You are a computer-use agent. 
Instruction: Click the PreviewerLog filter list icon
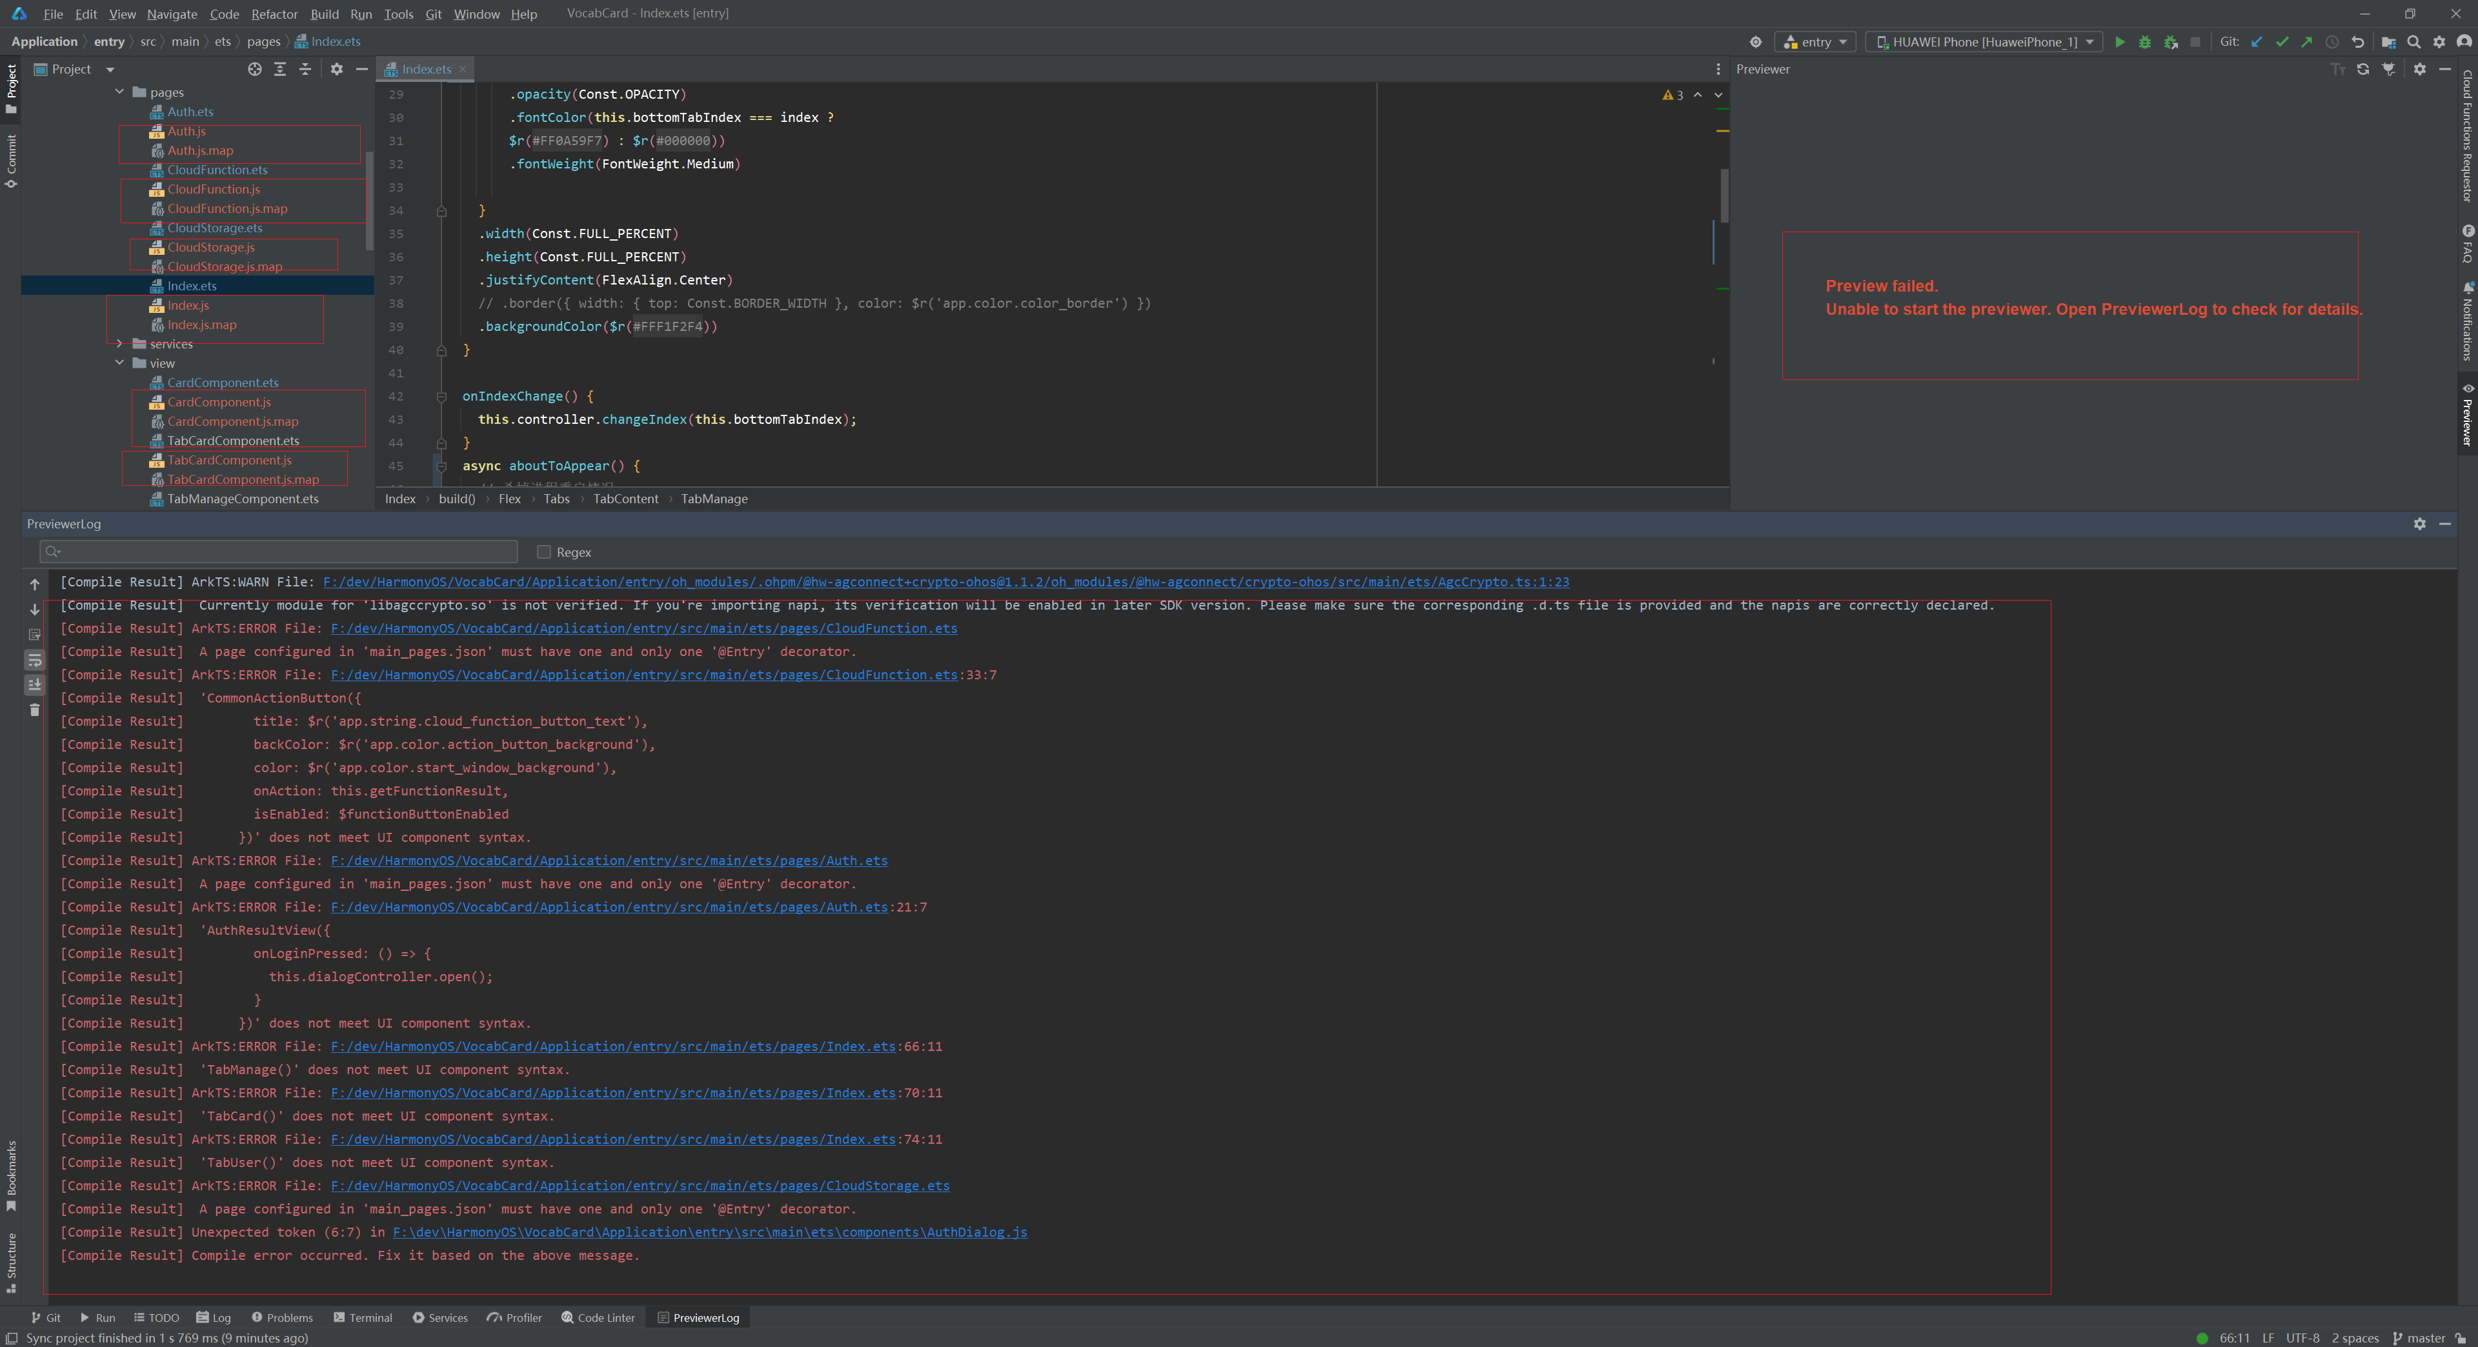click(x=35, y=635)
